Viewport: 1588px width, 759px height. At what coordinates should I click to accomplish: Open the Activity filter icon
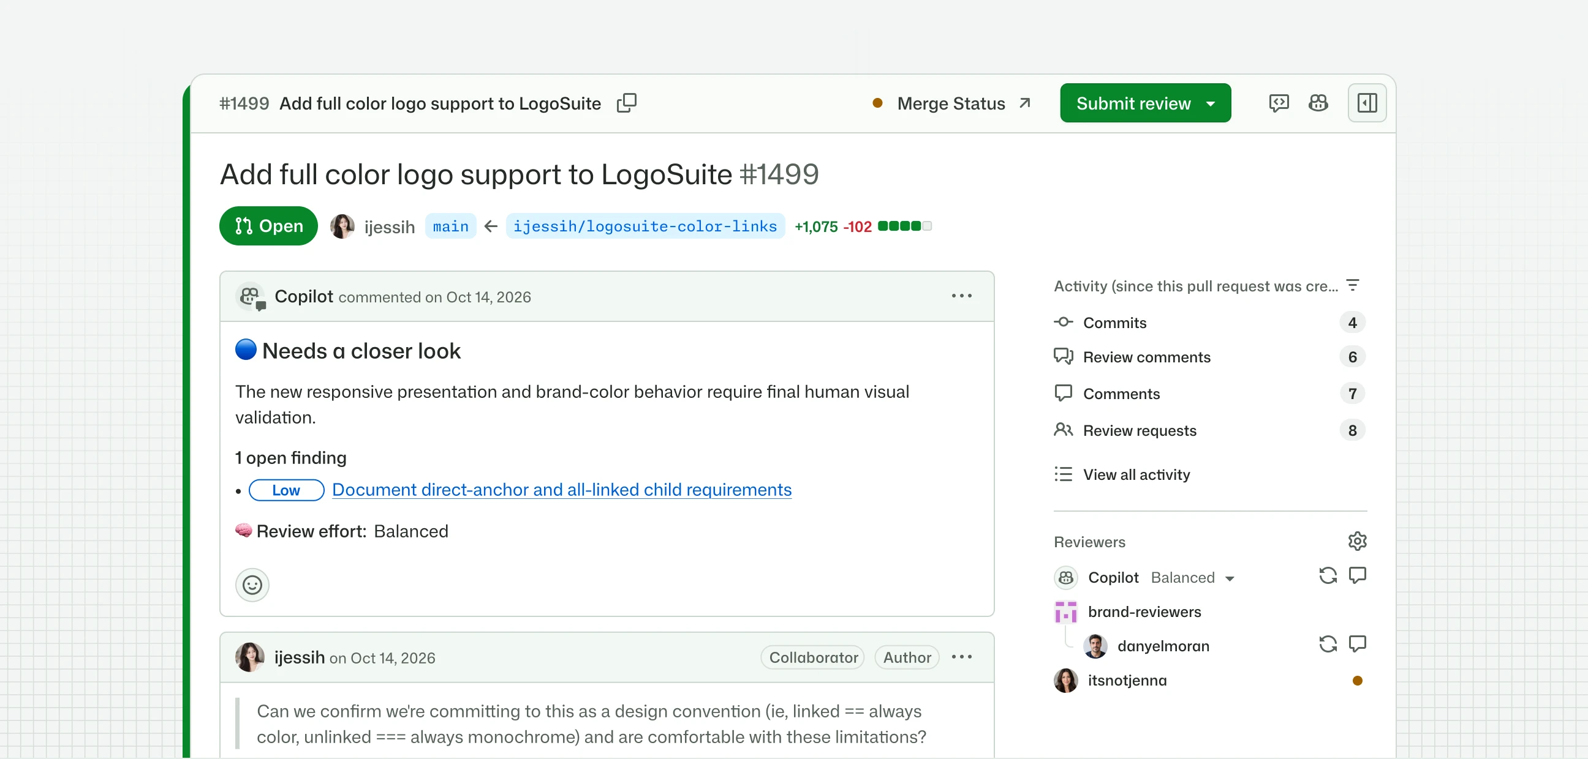1353,285
